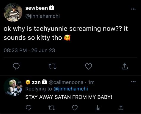Viewport: 141px width, 114px height.
Task: Share zzn's reply tweet
Action: click(121, 108)
